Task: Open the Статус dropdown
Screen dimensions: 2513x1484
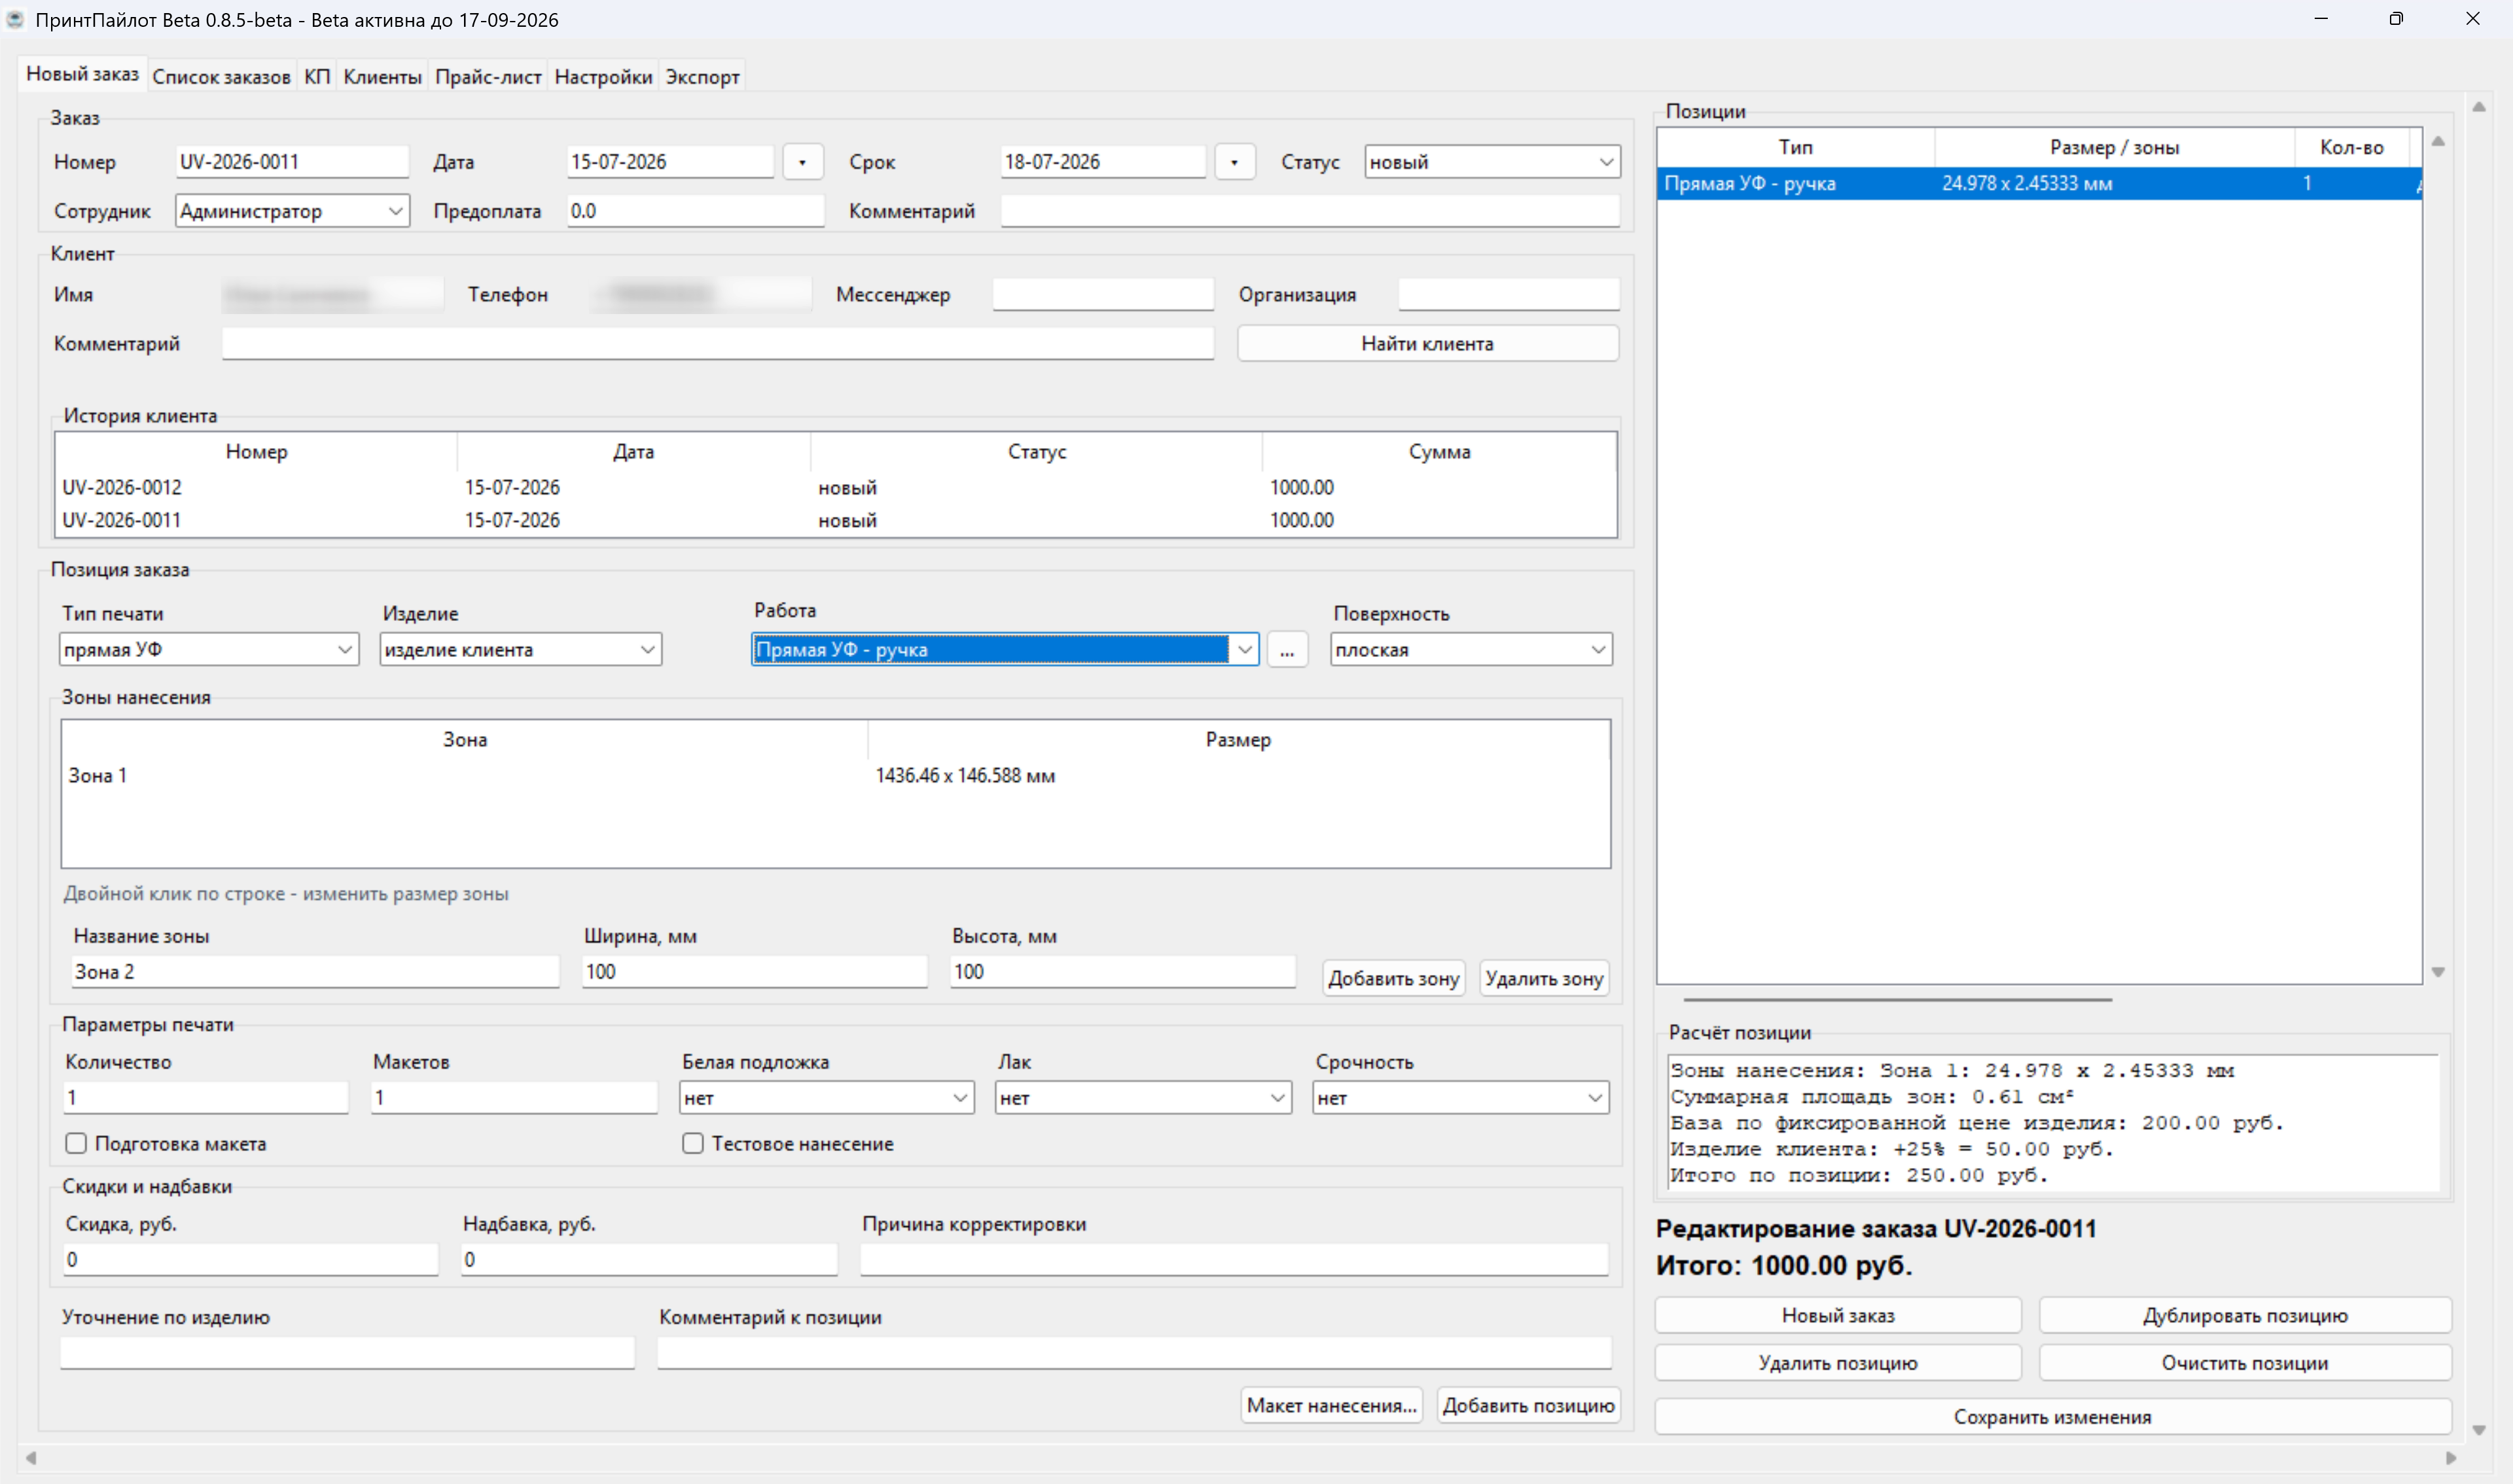Action: tap(1492, 162)
